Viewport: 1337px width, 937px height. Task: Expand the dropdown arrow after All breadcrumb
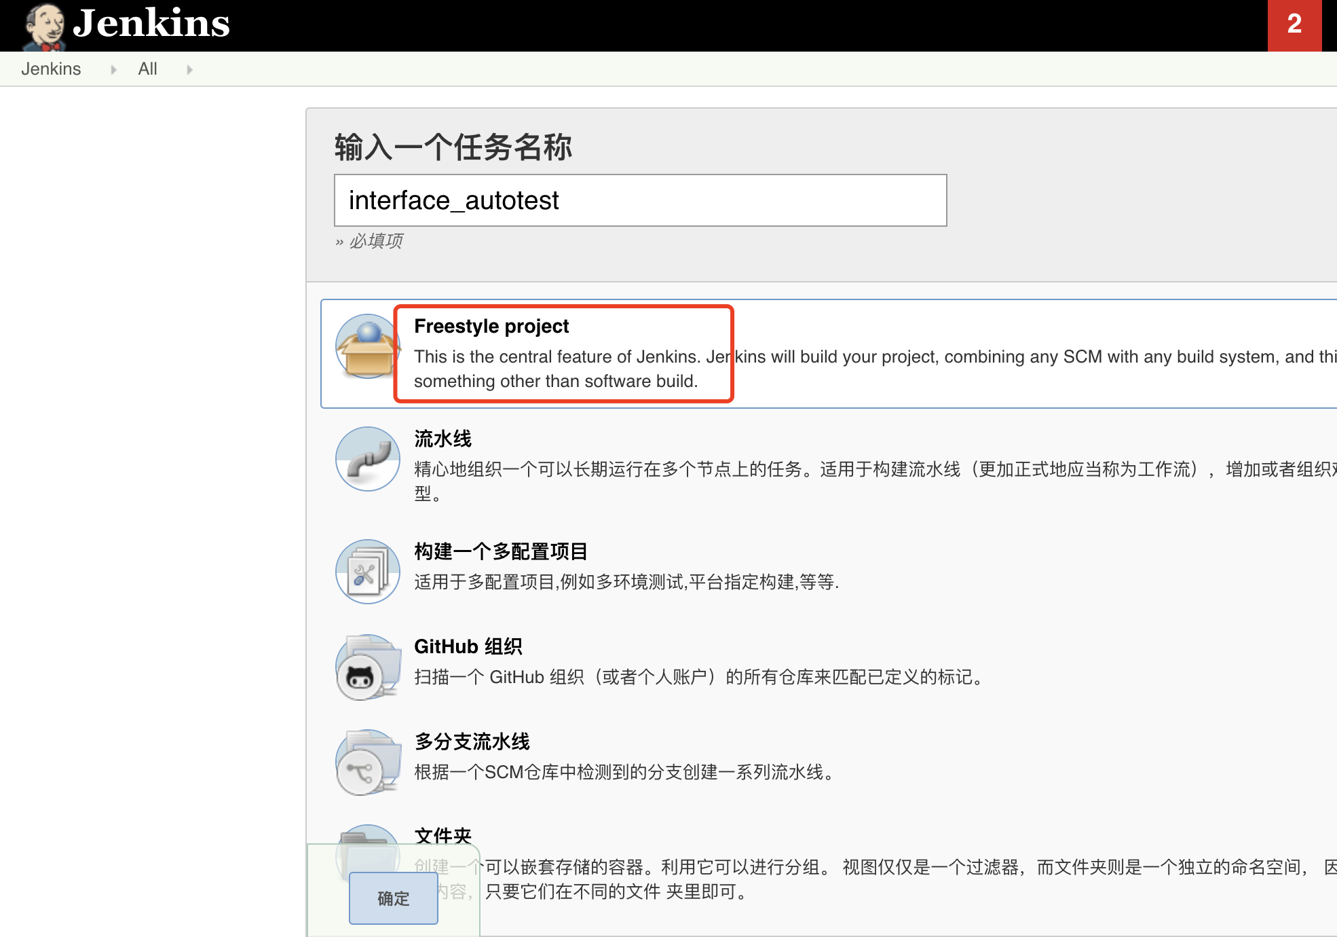[189, 69]
